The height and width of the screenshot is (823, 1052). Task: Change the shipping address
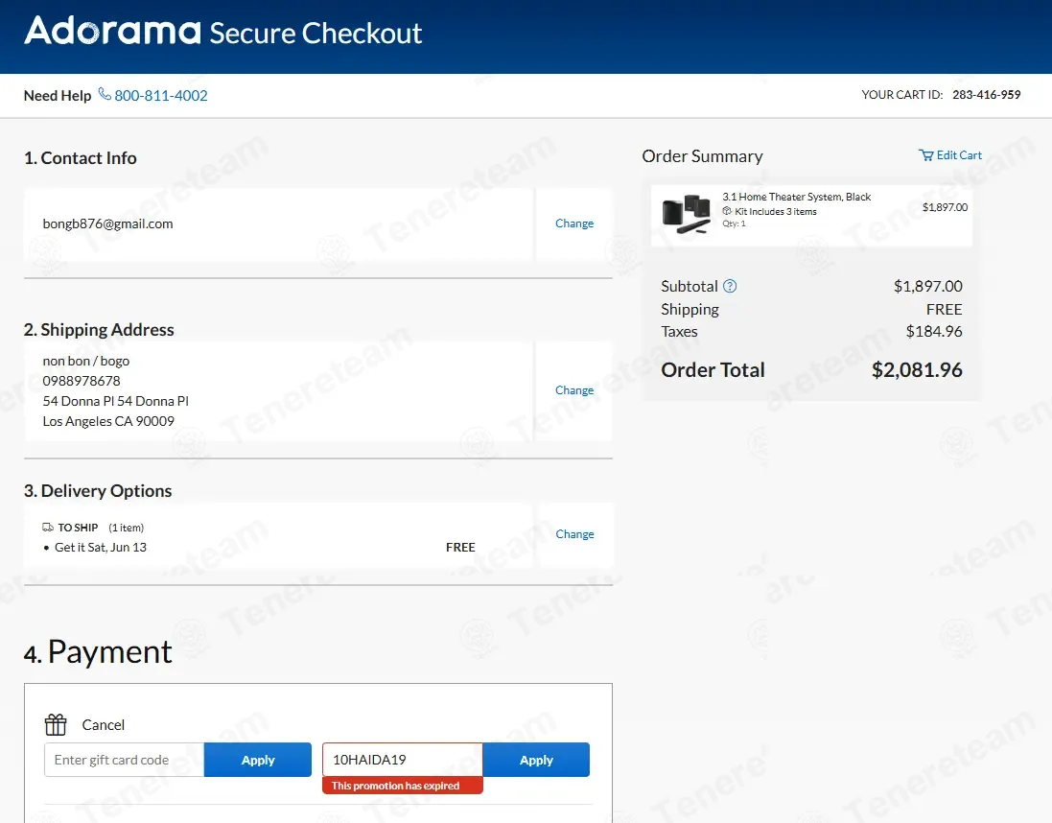[574, 390]
